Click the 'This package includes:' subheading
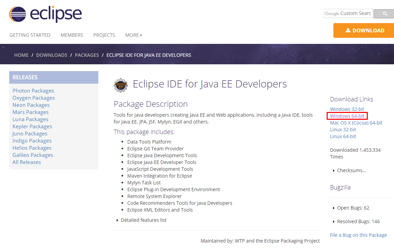 (144, 132)
